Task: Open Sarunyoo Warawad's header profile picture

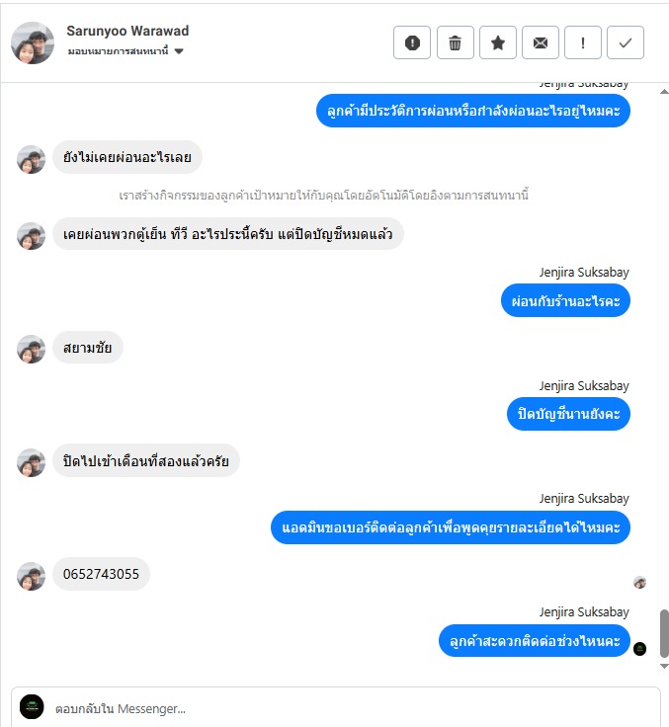Action: coord(33,42)
